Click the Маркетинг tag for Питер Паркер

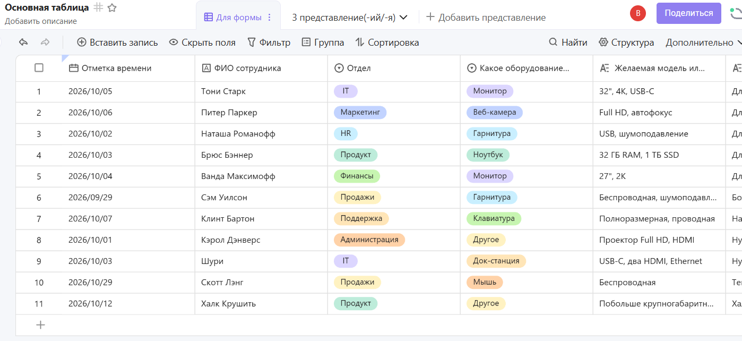360,112
